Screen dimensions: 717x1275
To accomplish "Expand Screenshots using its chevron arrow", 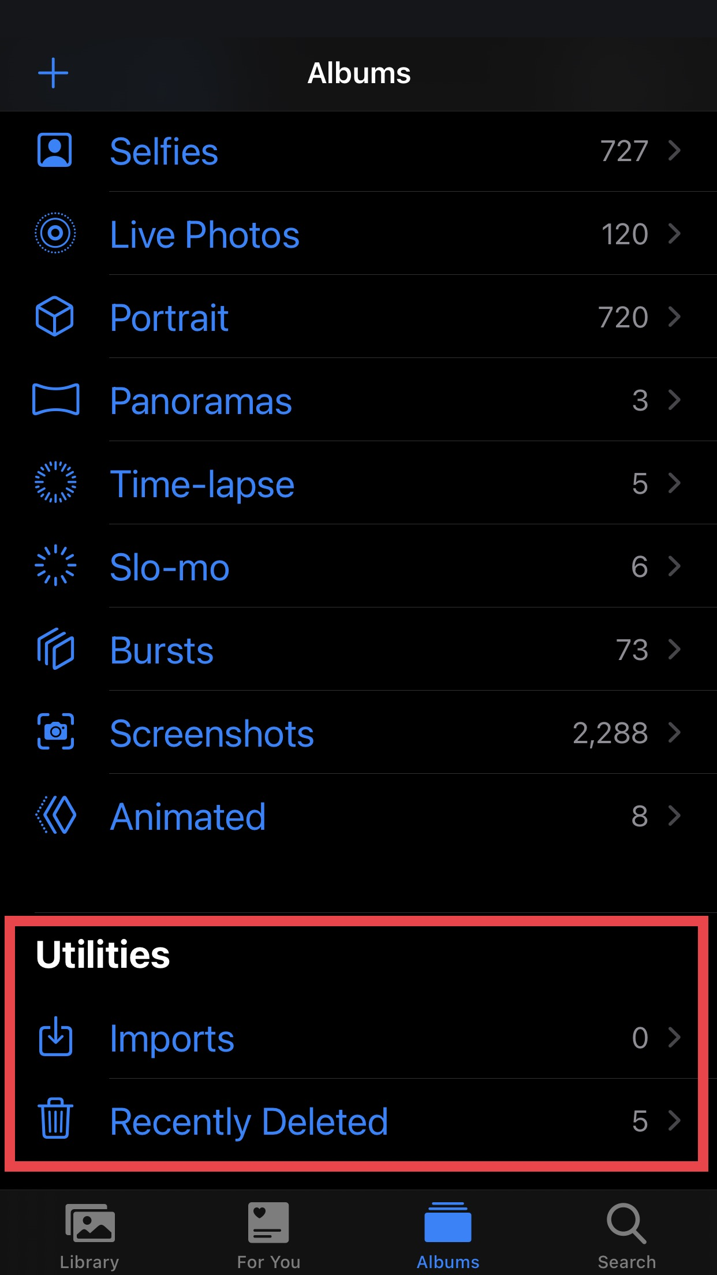I will pyautogui.click(x=674, y=732).
